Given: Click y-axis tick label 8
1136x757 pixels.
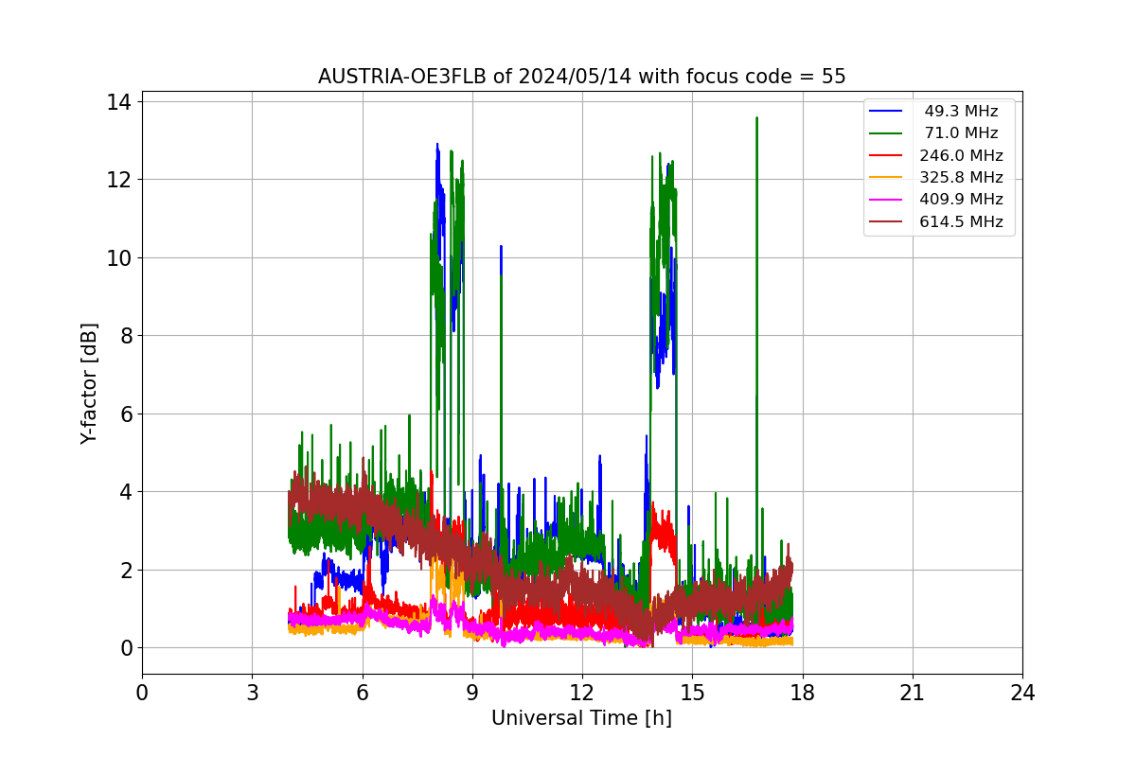Looking at the screenshot, I should (x=127, y=336).
